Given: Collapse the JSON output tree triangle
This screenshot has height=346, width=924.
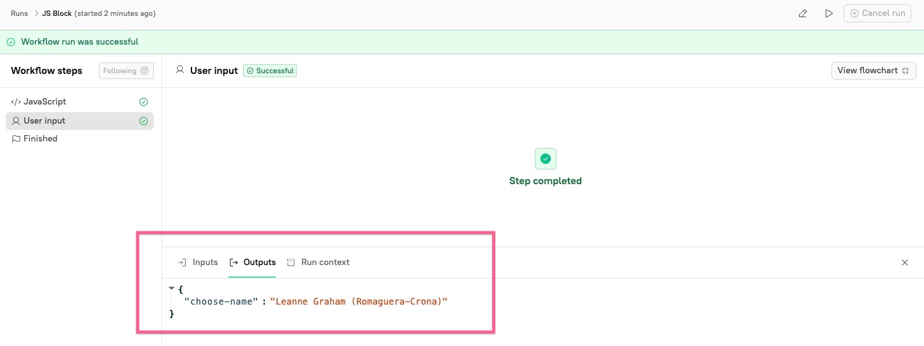Looking at the screenshot, I should click(172, 289).
